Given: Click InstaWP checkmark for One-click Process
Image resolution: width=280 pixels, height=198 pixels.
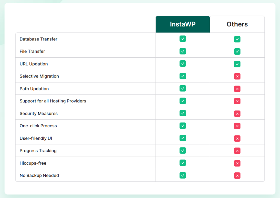Looking at the screenshot, I should click(183, 126).
